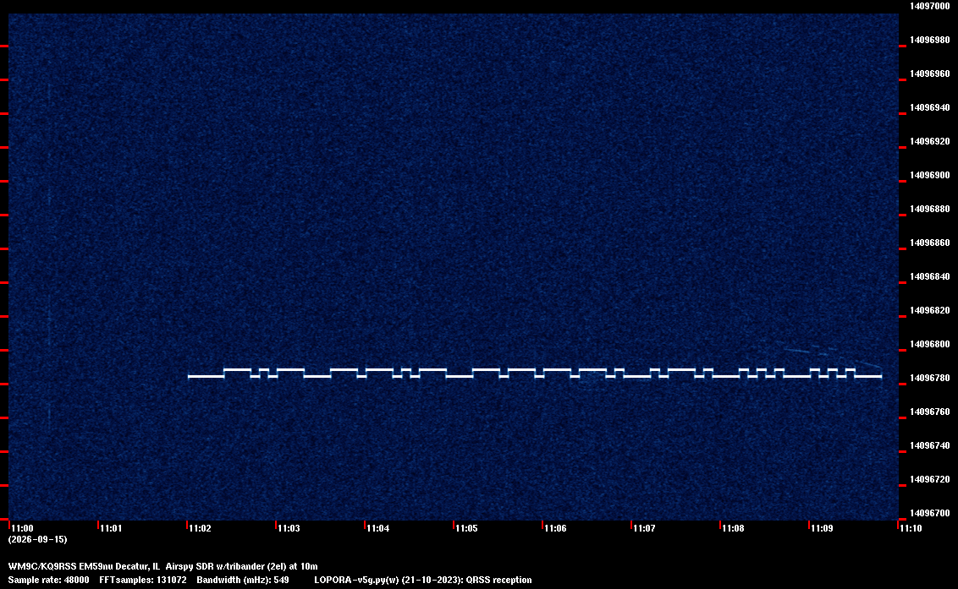Click the Sample rate: 48000 text
Viewport: 958px width, 589px height.
click(48, 580)
